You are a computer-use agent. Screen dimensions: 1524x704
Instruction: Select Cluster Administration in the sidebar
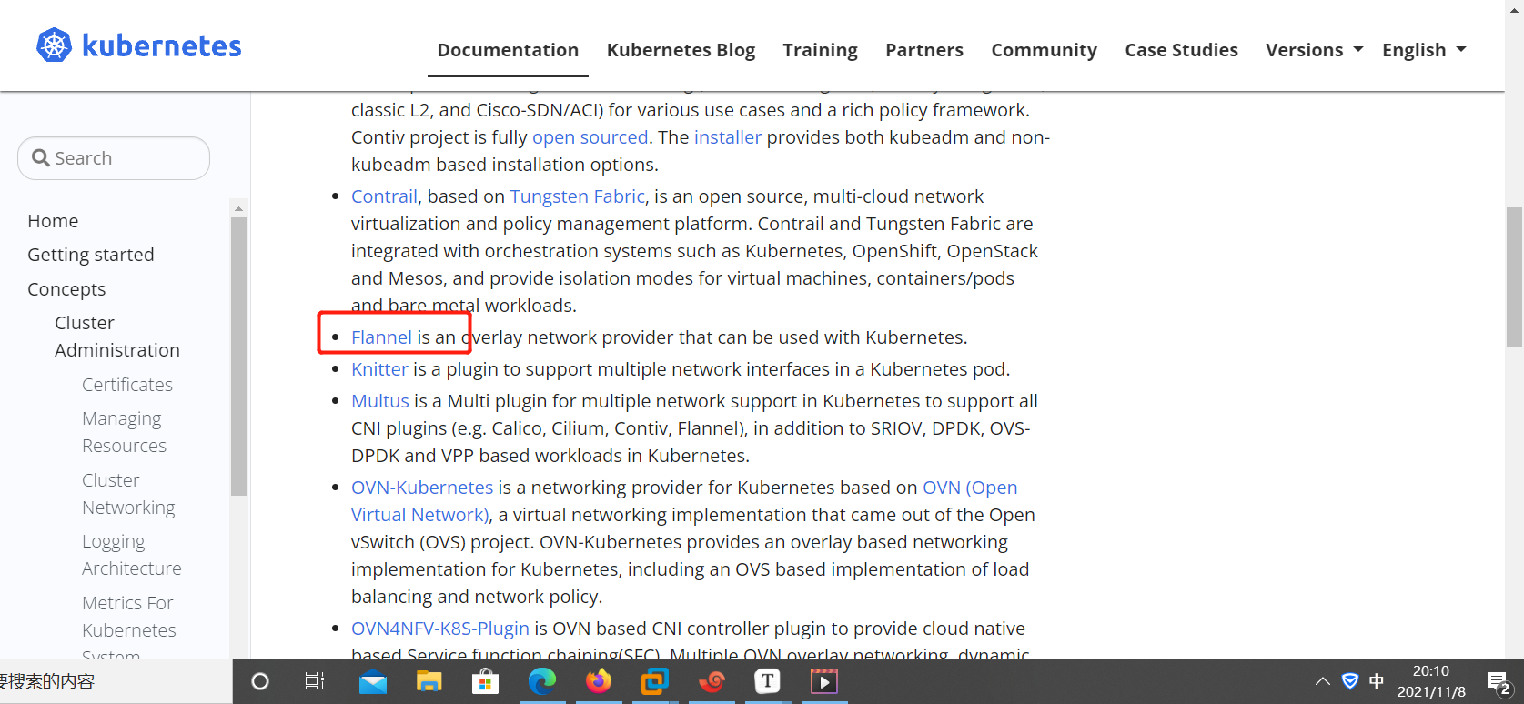click(117, 337)
